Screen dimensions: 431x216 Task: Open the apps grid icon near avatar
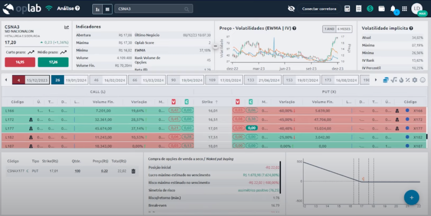[404, 8]
